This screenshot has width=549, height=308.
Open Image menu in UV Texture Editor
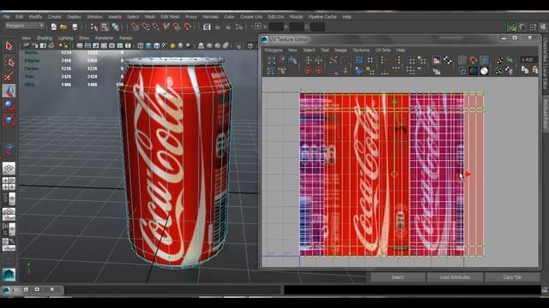click(341, 50)
